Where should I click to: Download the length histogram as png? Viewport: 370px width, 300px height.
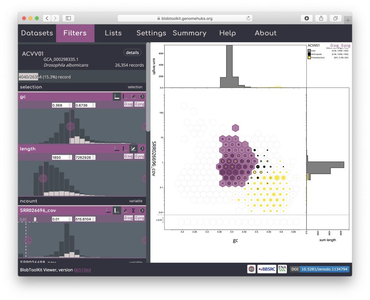coord(139,157)
